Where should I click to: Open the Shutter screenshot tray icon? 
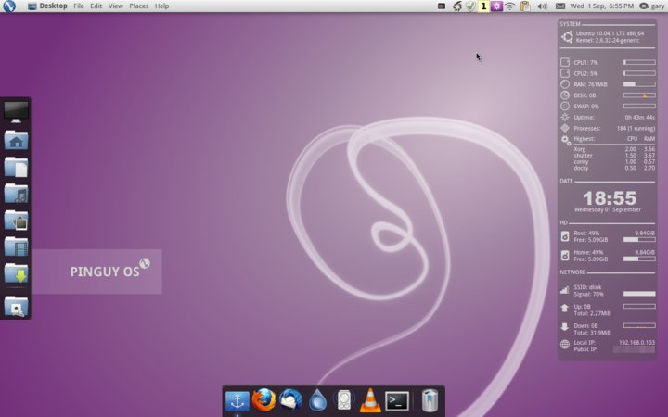tap(457, 6)
